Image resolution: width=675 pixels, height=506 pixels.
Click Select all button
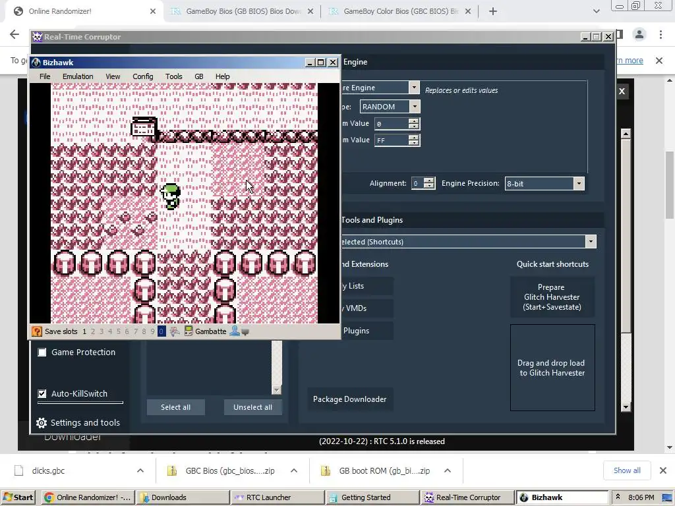pos(175,407)
